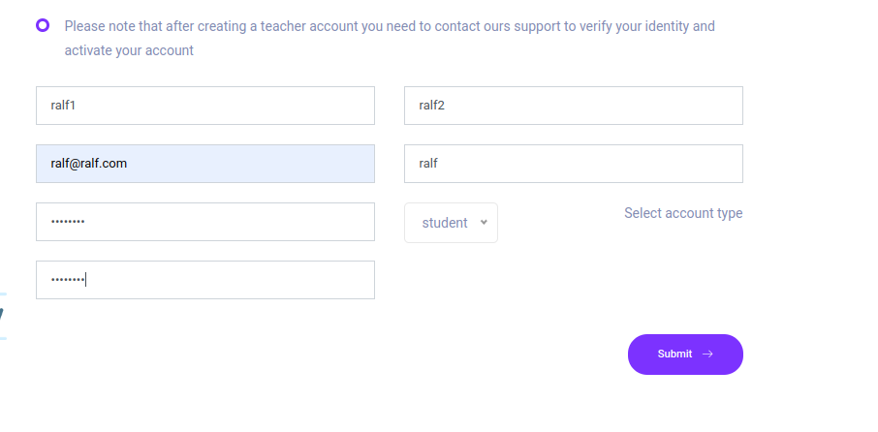Focus the field containing ralf2
The image size is (878, 432).
[573, 106]
